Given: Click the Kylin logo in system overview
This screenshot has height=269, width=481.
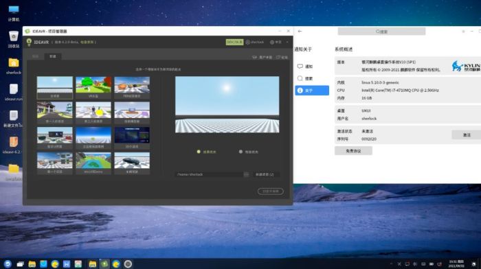Looking at the screenshot, I should pos(466,66).
